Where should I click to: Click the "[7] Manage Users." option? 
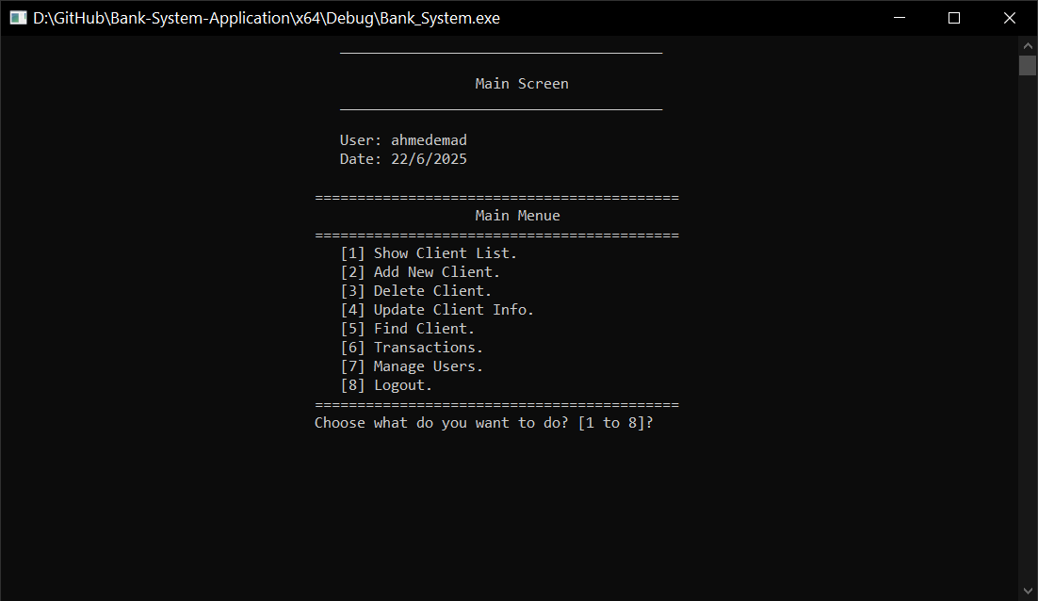click(412, 366)
